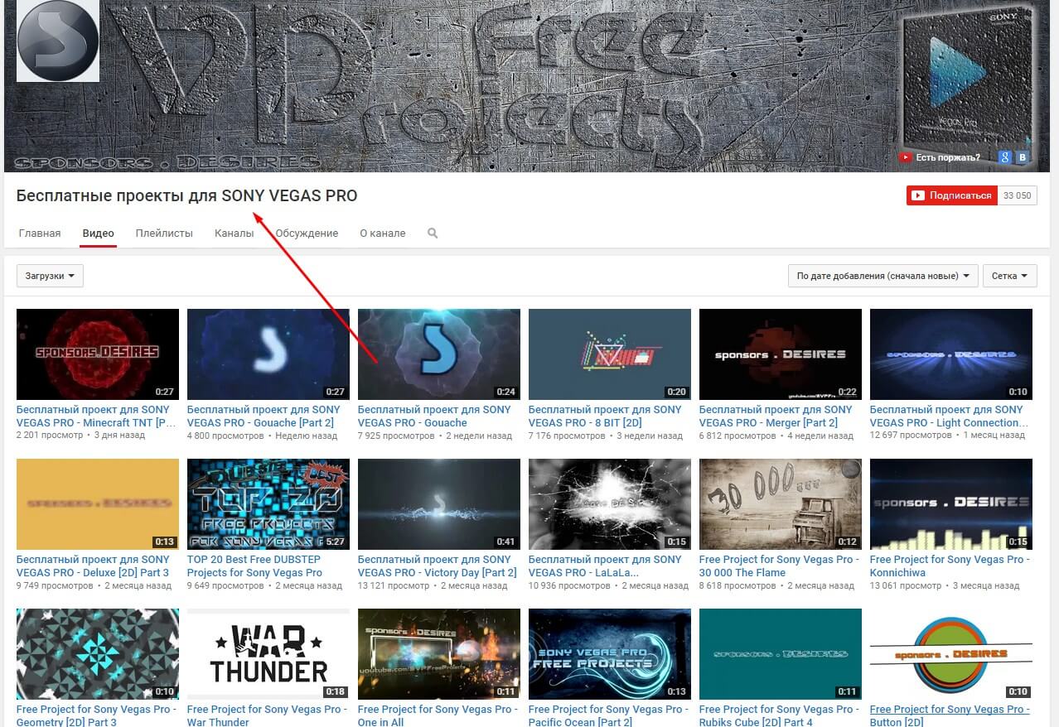
Task: Click the '8 BIT [2D]' title link
Action: point(605,416)
